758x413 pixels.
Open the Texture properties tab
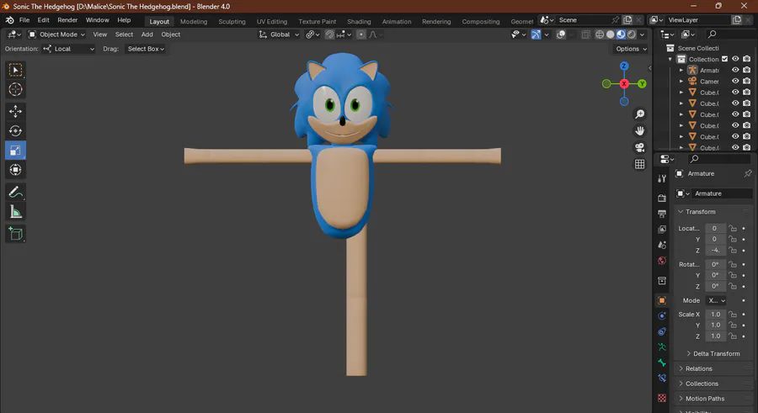coord(662,398)
